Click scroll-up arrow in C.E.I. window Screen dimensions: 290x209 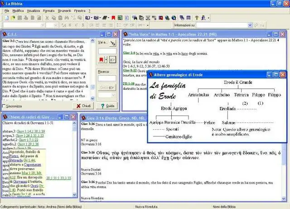tap(92, 41)
